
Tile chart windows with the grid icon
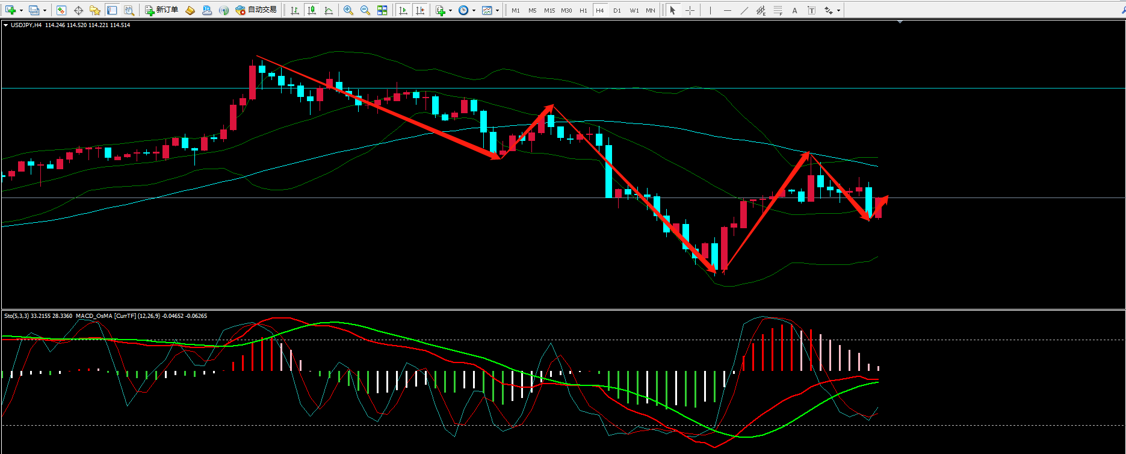[382, 10]
